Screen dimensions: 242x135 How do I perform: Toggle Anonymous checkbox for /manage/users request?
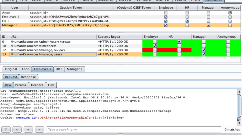(228, 54)
